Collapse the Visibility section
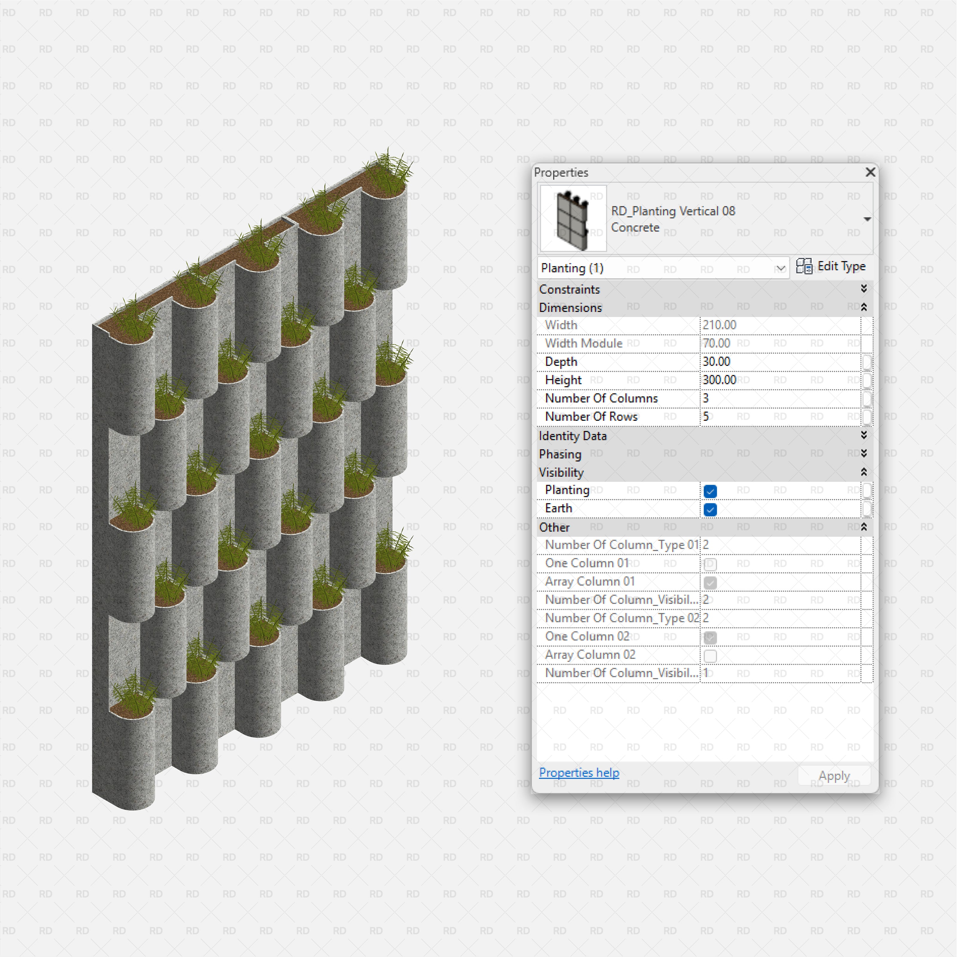The height and width of the screenshot is (957, 957). click(x=864, y=472)
